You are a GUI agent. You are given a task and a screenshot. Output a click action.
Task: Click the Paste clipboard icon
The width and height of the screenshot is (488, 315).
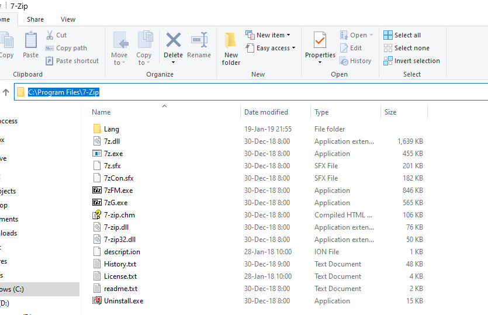point(31,40)
